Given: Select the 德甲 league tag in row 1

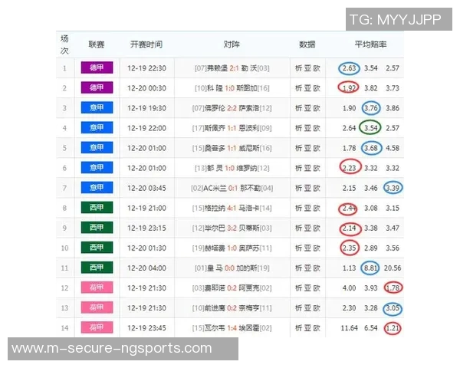Looking at the screenshot, I should pyautogui.click(x=97, y=67).
